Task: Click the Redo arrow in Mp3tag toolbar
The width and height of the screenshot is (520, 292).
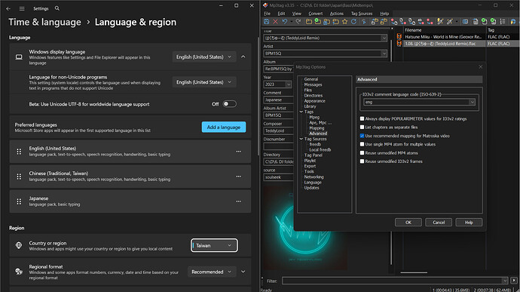Action: [298, 22]
